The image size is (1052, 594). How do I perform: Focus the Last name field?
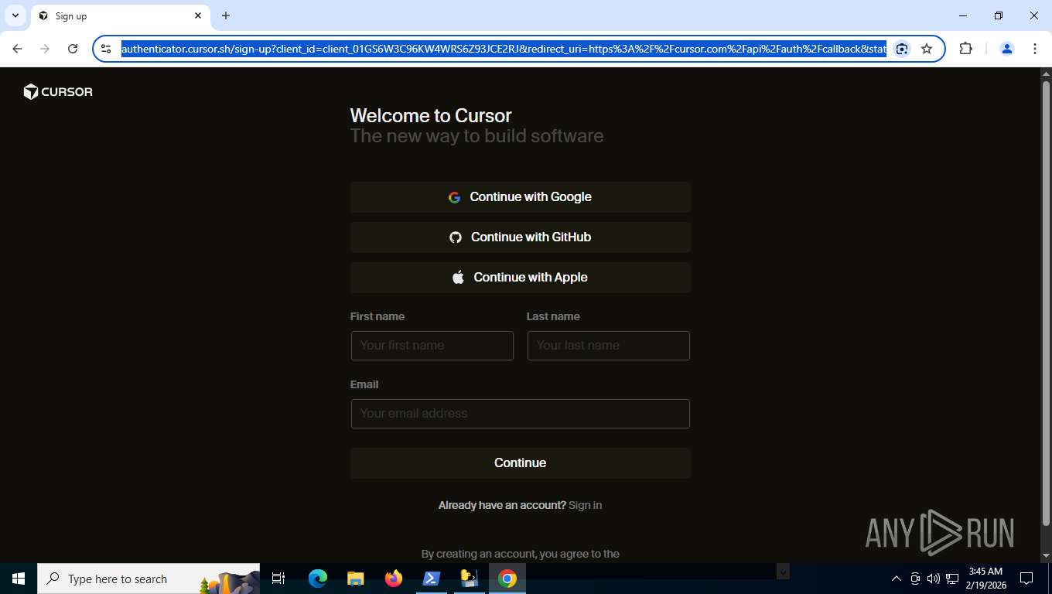coord(609,346)
